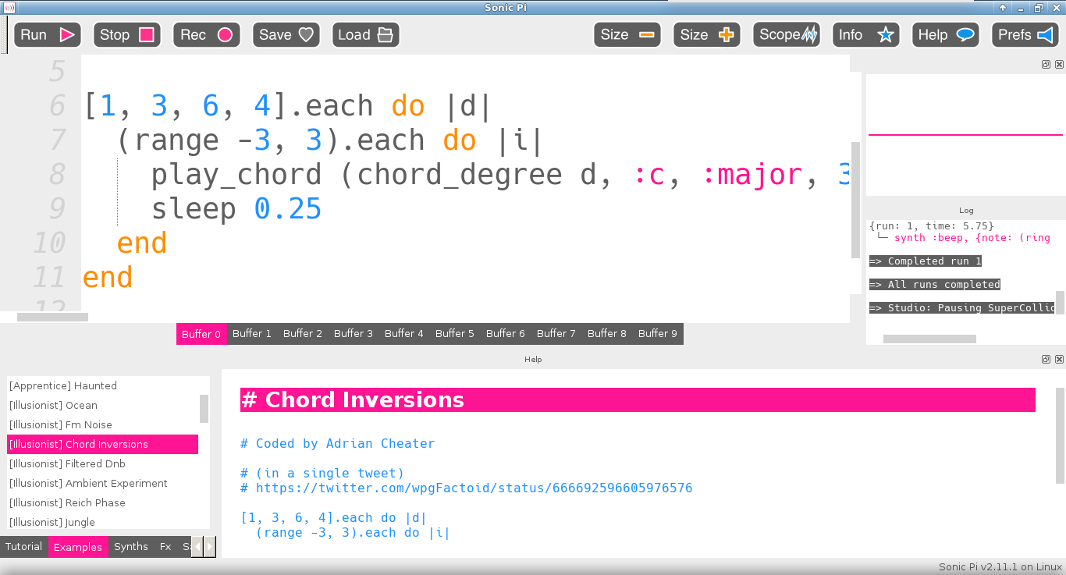Image resolution: width=1066 pixels, height=575 pixels.
Task: Open the Tutorial help tab
Action: [24, 547]
